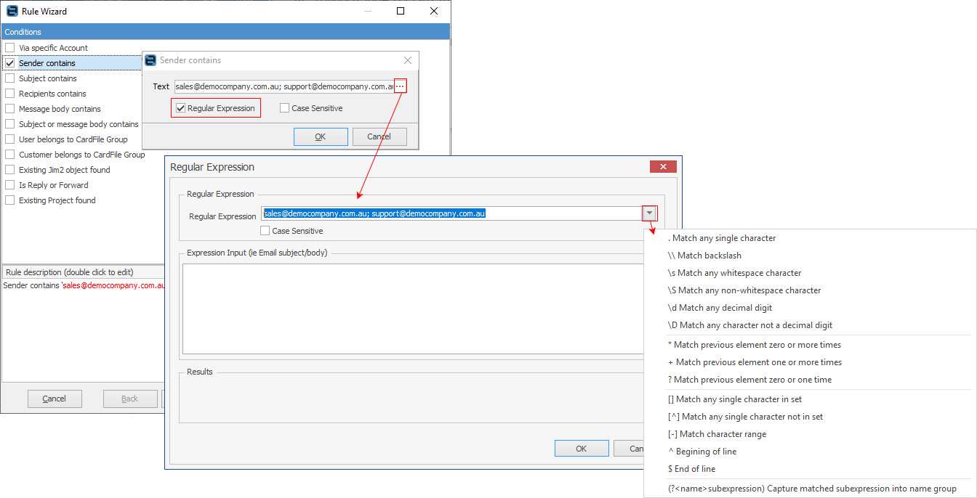This screenshot has height=498, width=977.
Task: Click OK in Regular Expression dialog
Action: (x=581, y=449)
